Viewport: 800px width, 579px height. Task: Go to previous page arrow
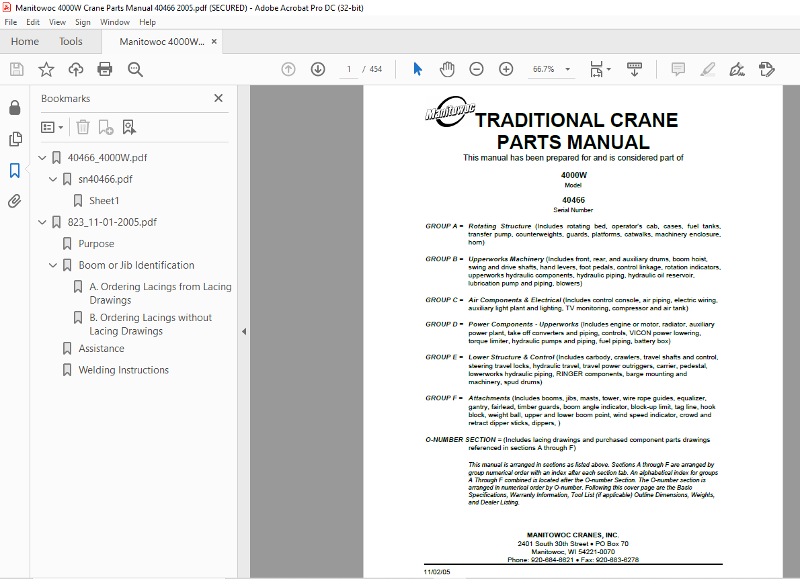coord(288,69)
